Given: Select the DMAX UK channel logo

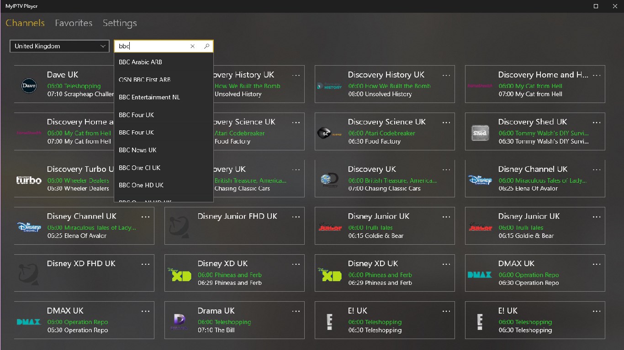Looking at the screenshot, I should (x=480, y=274).
